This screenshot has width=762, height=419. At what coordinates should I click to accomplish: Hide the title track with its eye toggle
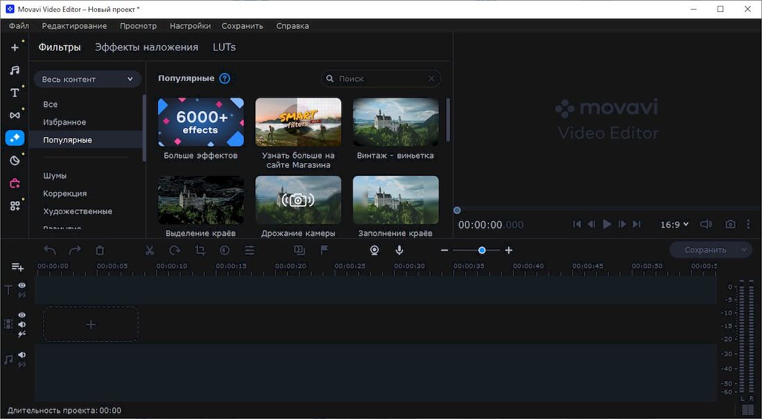(x=21, y=285)
